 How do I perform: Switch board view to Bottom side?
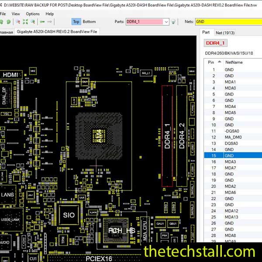pyautogui.click(x=89, y=21)
